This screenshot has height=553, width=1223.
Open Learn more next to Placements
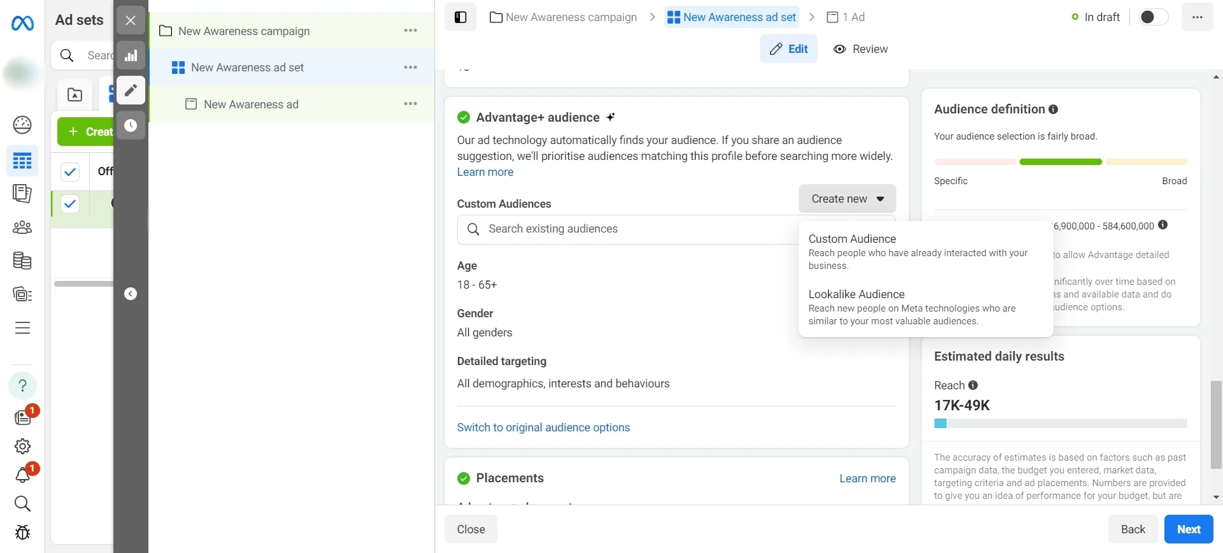868,478
